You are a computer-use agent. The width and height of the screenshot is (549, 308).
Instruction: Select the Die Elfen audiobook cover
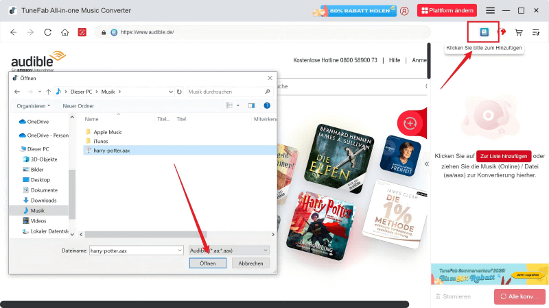coord(339,158)
